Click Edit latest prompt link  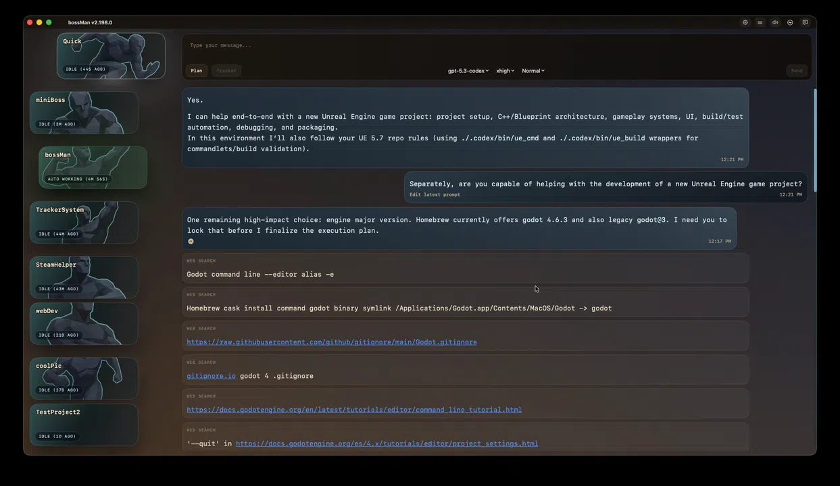tap(435, 194)
